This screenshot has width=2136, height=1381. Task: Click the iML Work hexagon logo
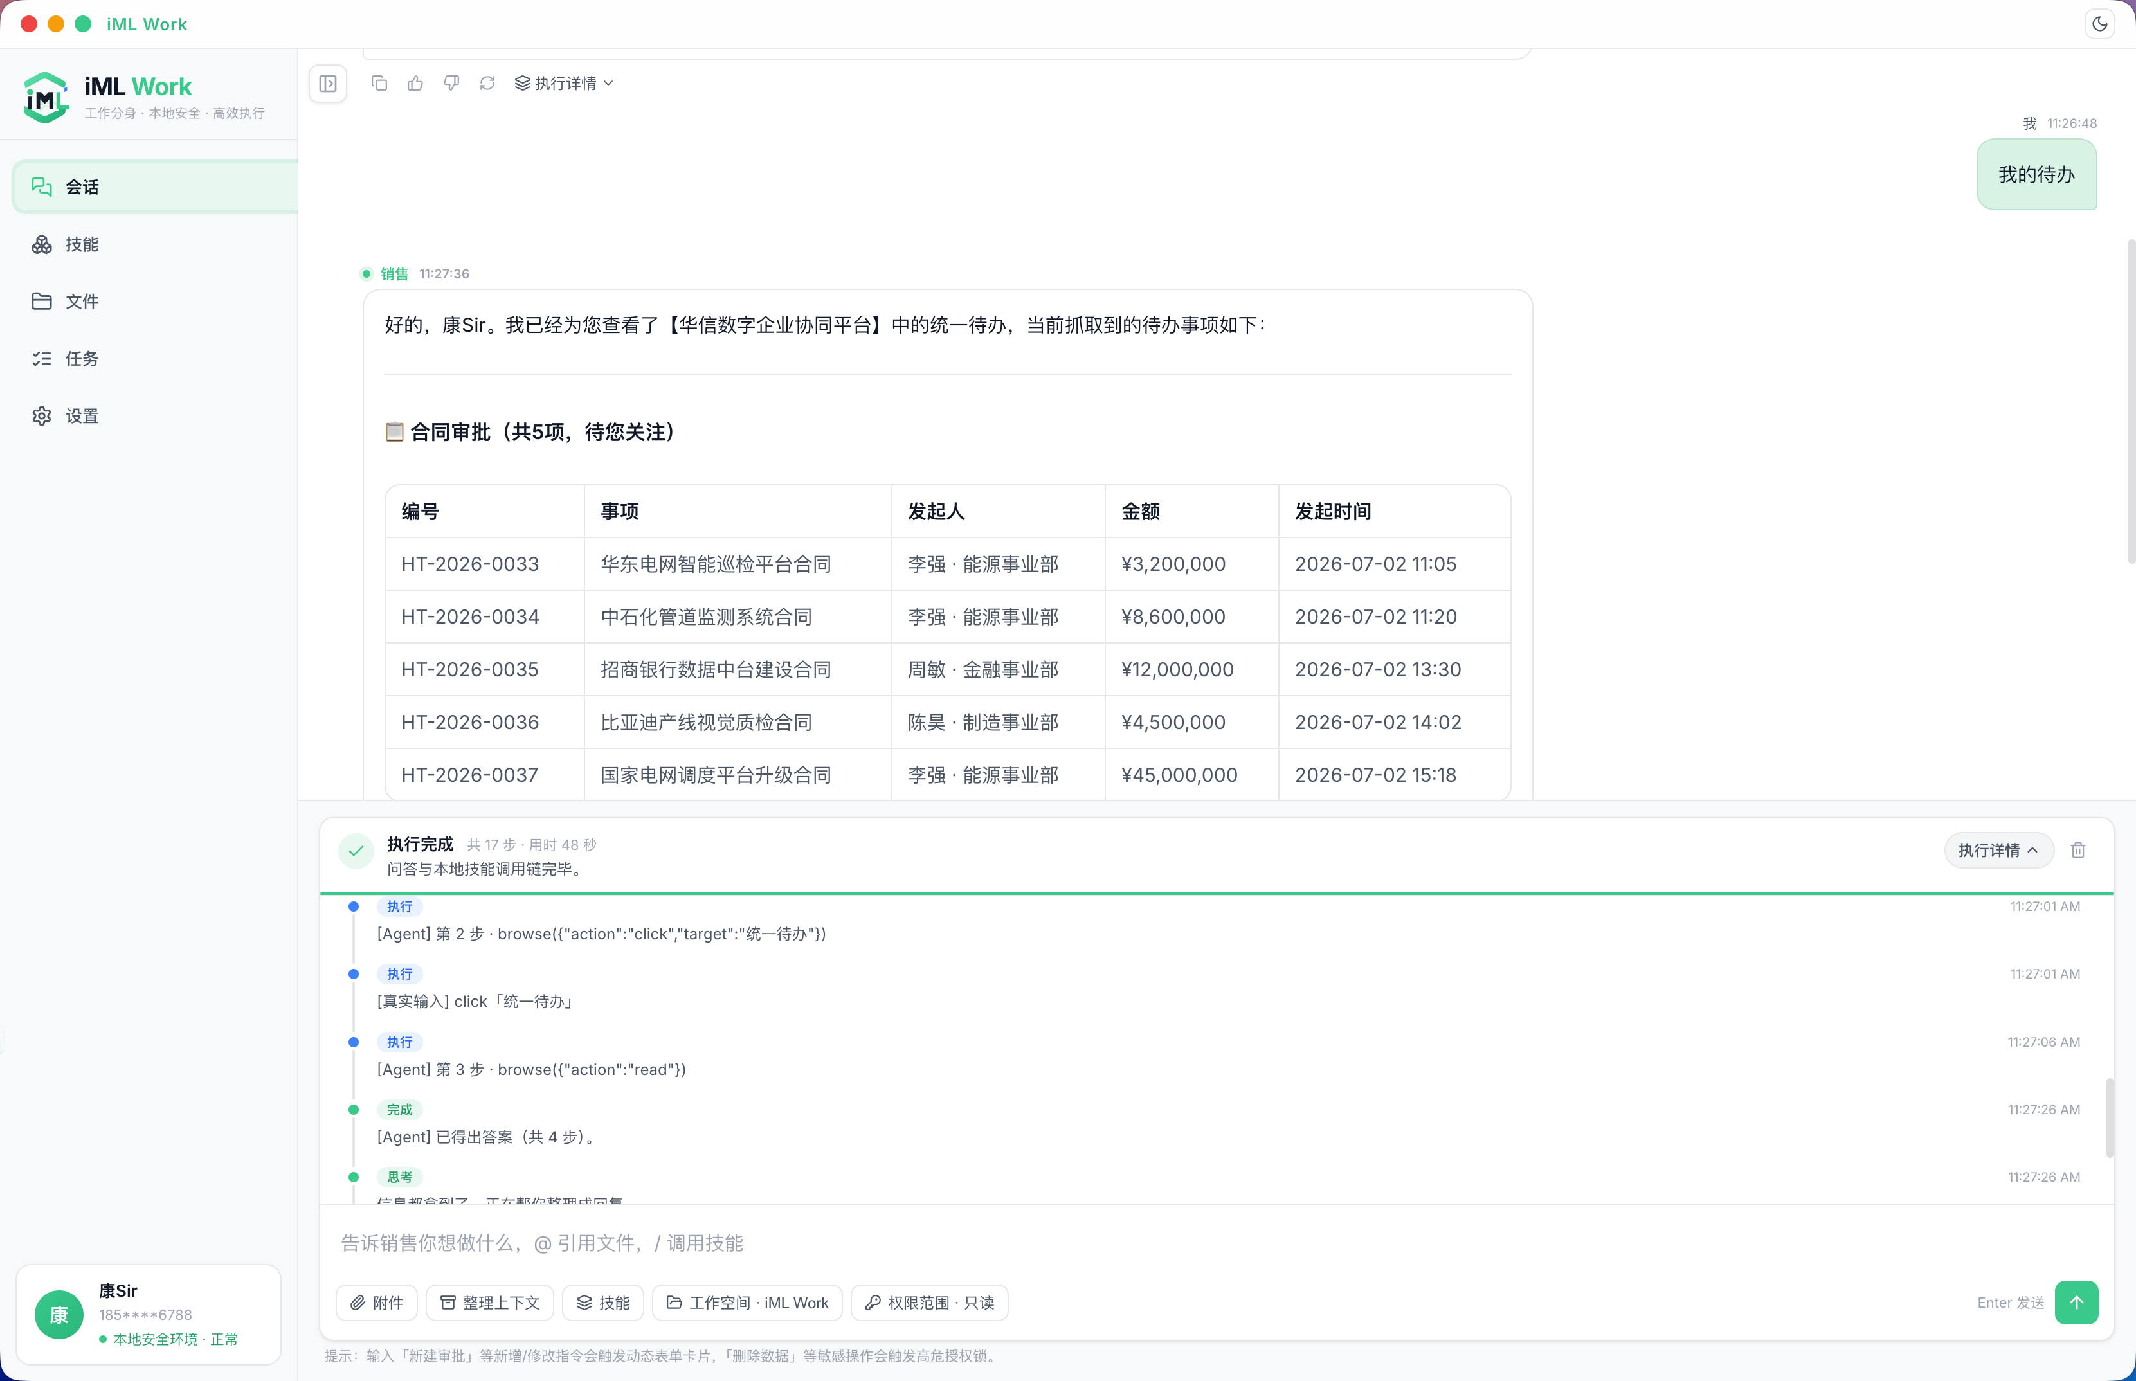(46, 97)
